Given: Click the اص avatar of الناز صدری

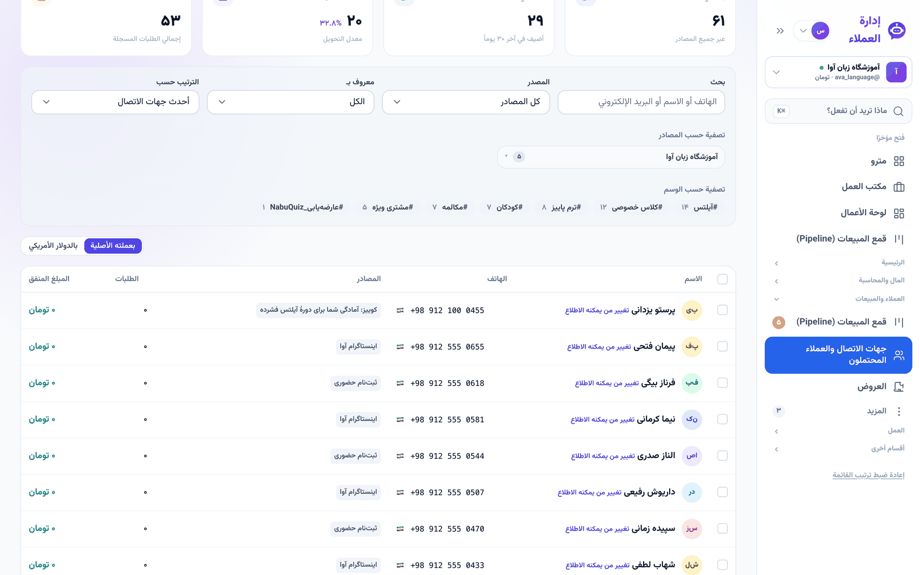Looking at the screenshot, I should (x=692, y=455).
